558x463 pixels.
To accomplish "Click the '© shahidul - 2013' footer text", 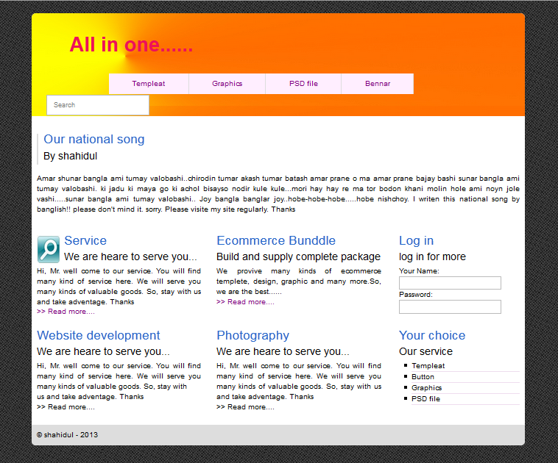I will click(x=67, y=435).
